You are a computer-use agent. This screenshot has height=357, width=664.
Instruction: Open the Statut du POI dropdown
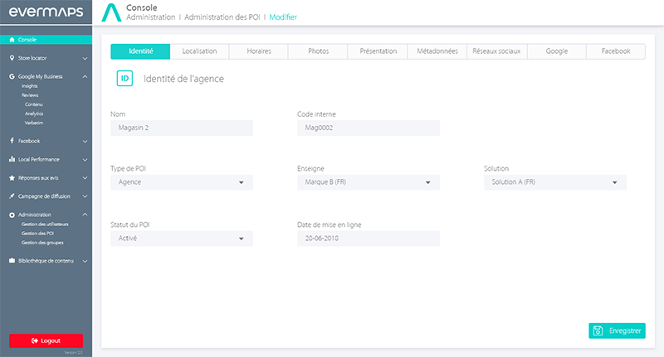181,239
